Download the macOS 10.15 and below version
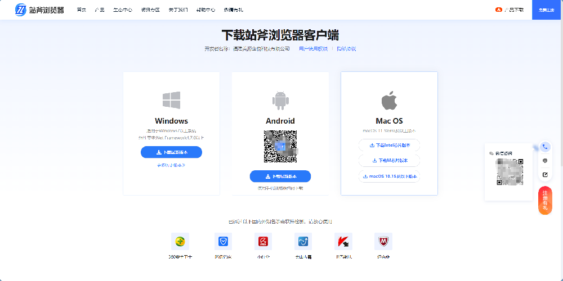Screen dimensions: 563x281 click(389, 176)
